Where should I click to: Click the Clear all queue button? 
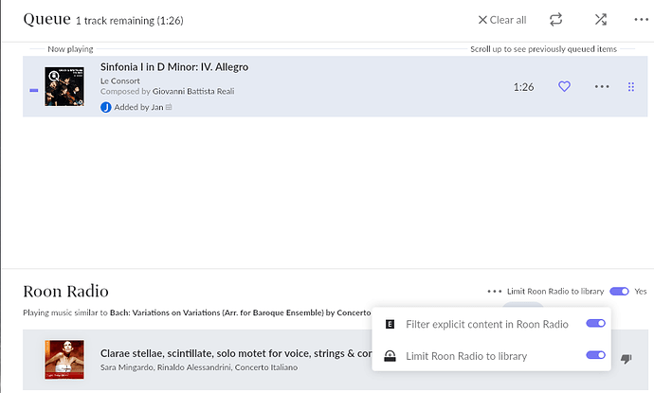(502, 20)
